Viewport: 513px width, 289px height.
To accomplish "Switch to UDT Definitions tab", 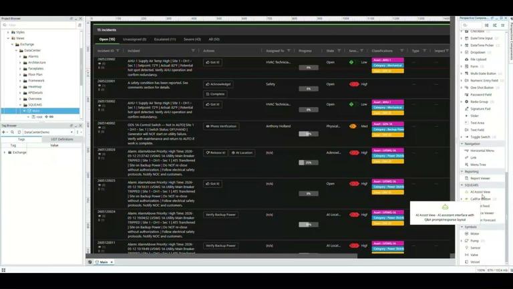I will [x=62, y=139].
